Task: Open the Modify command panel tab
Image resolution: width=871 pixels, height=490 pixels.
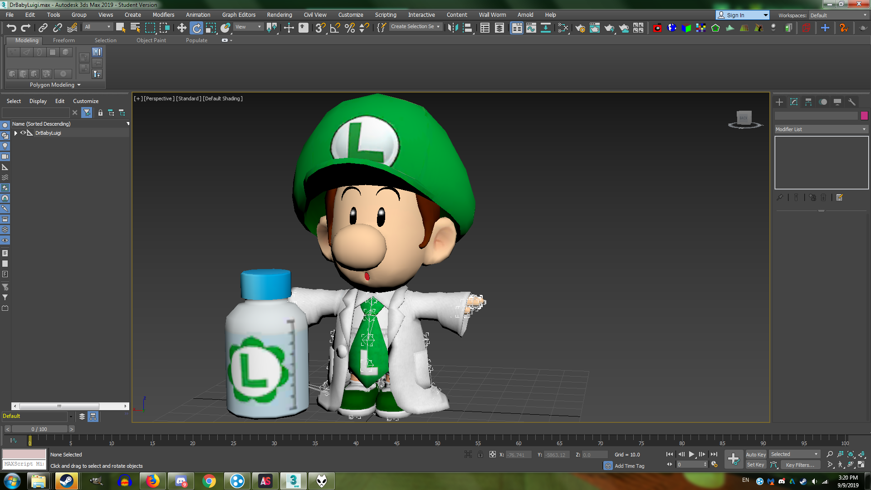Action: (794, 102)
